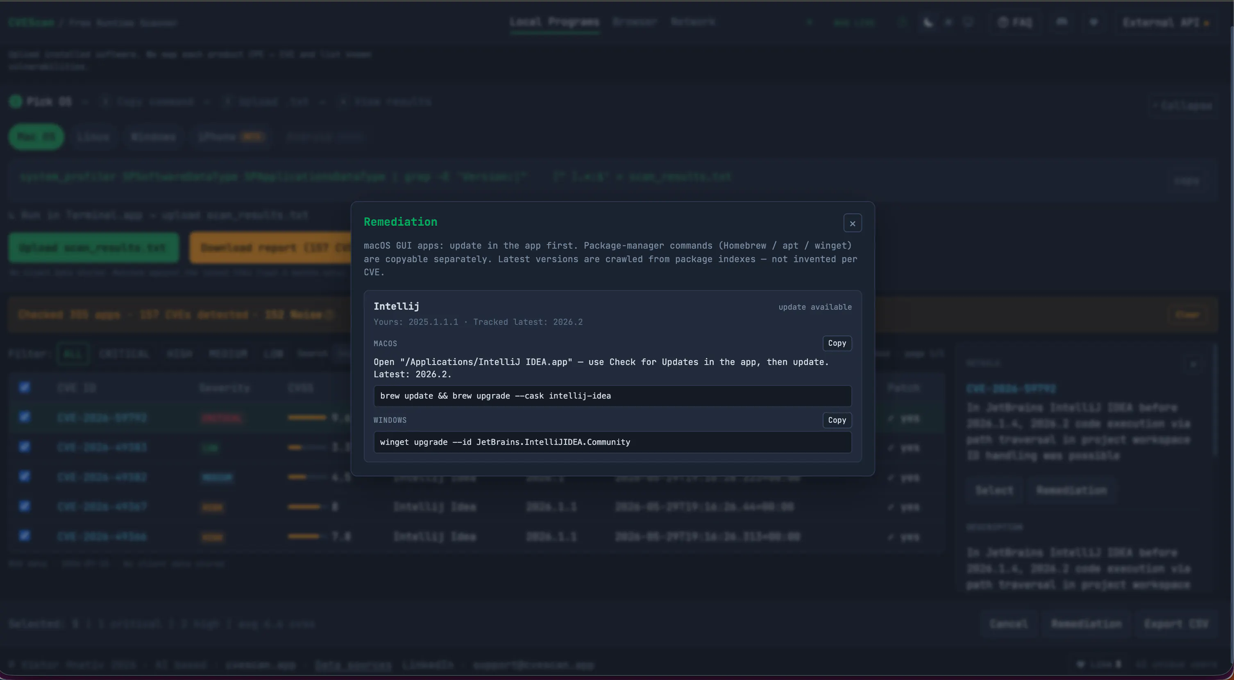This screenshot has width=1234, height=680.
Task: Filter results by CRITICAL severity
Action: (124, 354)
